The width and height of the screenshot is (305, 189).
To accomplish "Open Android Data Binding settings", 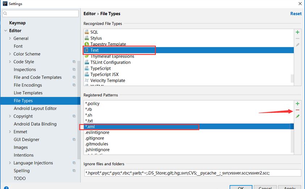I will point(35,124).
